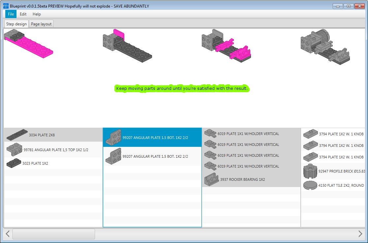Select the 99781 ANGULAR PLATE 1,5 TOP label
The width and height of the screenshot is (368, 243).
(56, 150)
